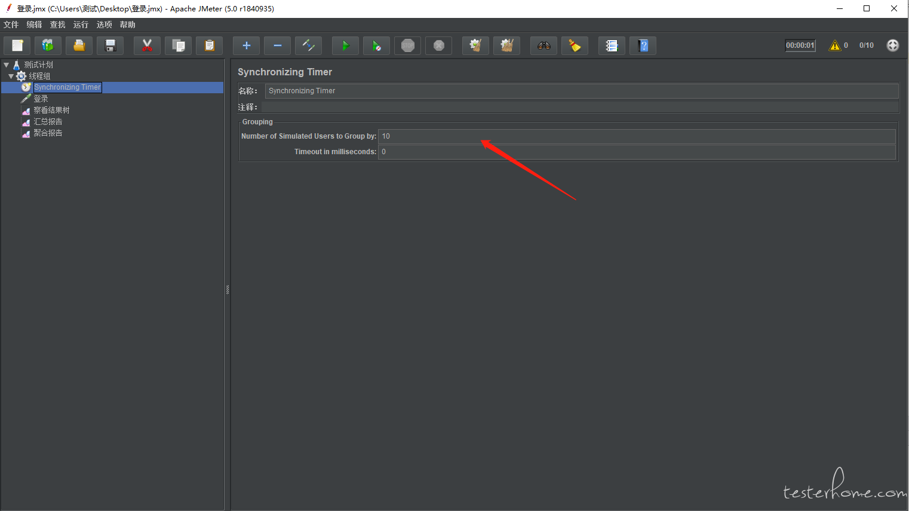909x511 pixels.
Task: Click the 名称 input field
Action: pyautogui.click(x=582, y=91)
